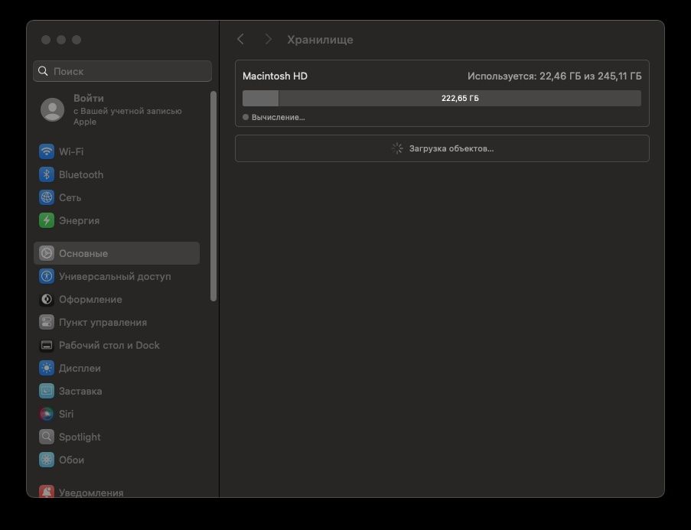Zoom the settings window

click(x=77, y=40)
